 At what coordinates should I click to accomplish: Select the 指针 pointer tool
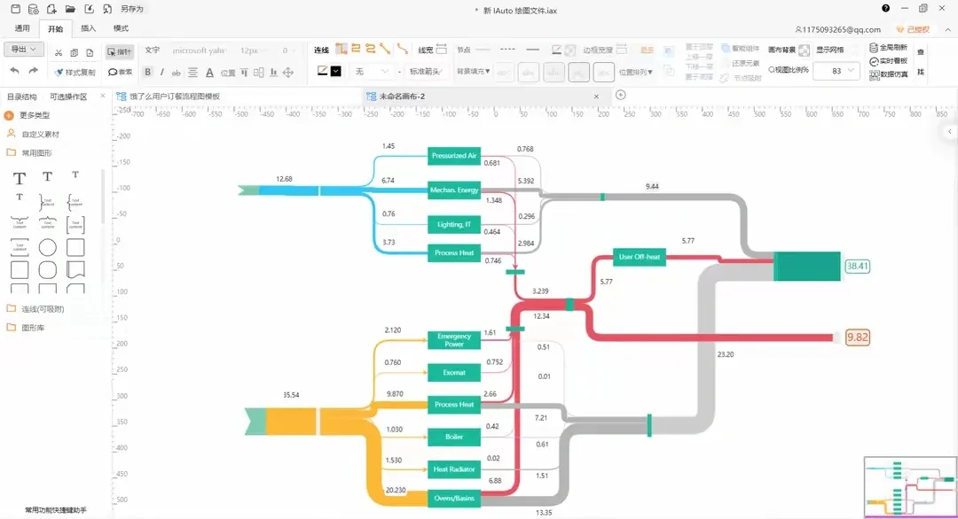click(x=119, y=52)
